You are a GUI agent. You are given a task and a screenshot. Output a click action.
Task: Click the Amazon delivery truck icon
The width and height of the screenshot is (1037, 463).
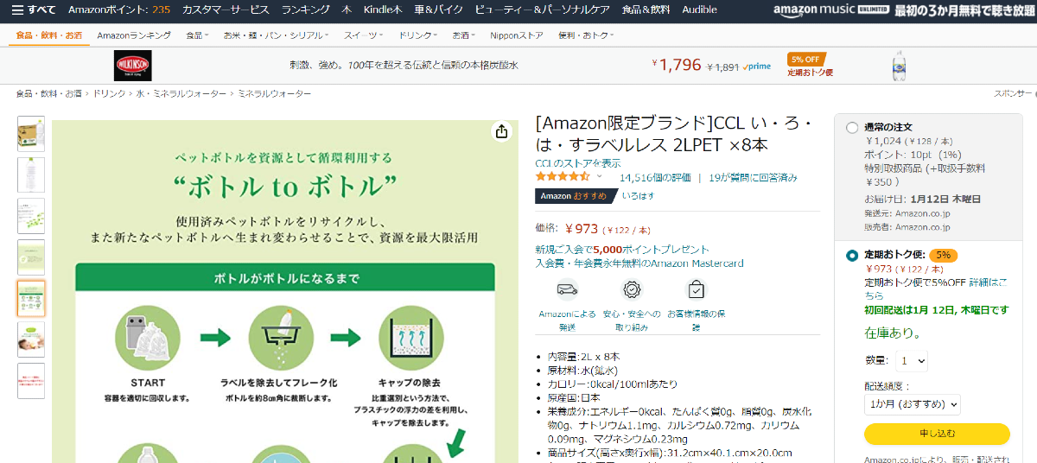point(567,289)
